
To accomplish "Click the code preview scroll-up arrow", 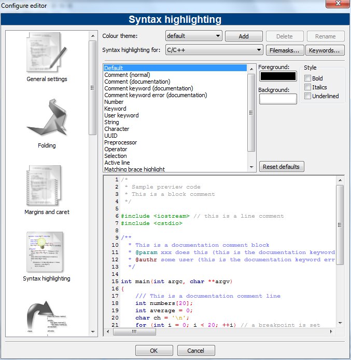I will (x=340, y=180).
